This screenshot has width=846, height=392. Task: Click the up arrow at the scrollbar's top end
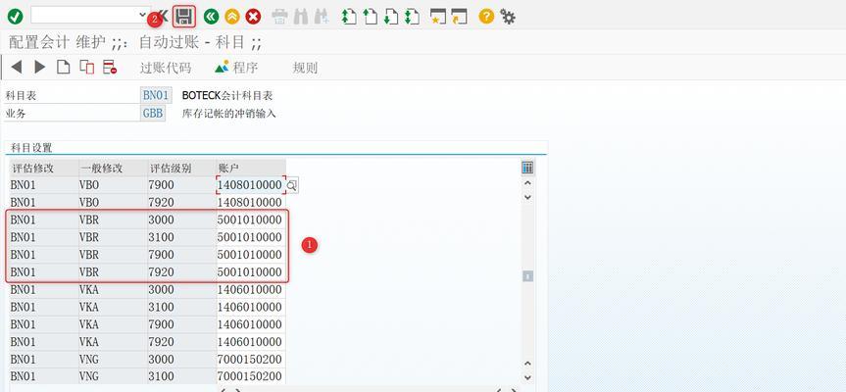[x=527, y=183]
